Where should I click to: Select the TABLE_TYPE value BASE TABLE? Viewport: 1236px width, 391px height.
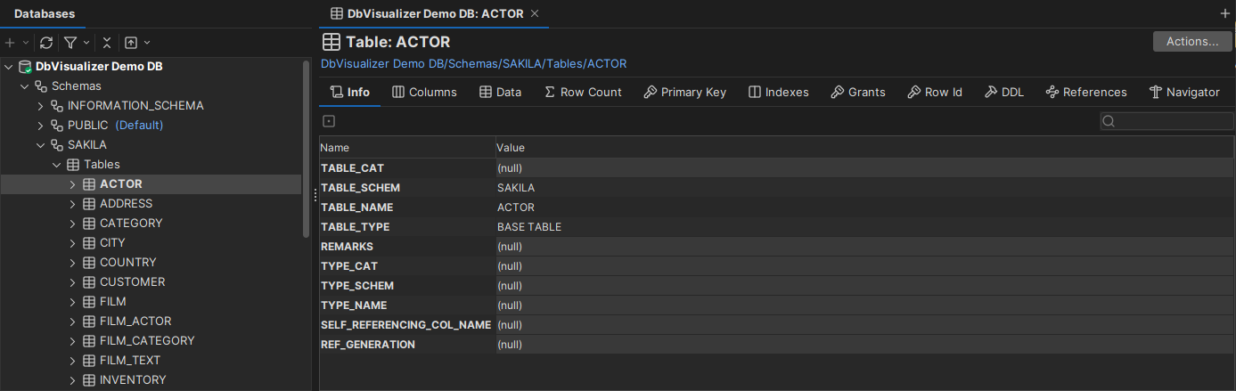[529, 227]
